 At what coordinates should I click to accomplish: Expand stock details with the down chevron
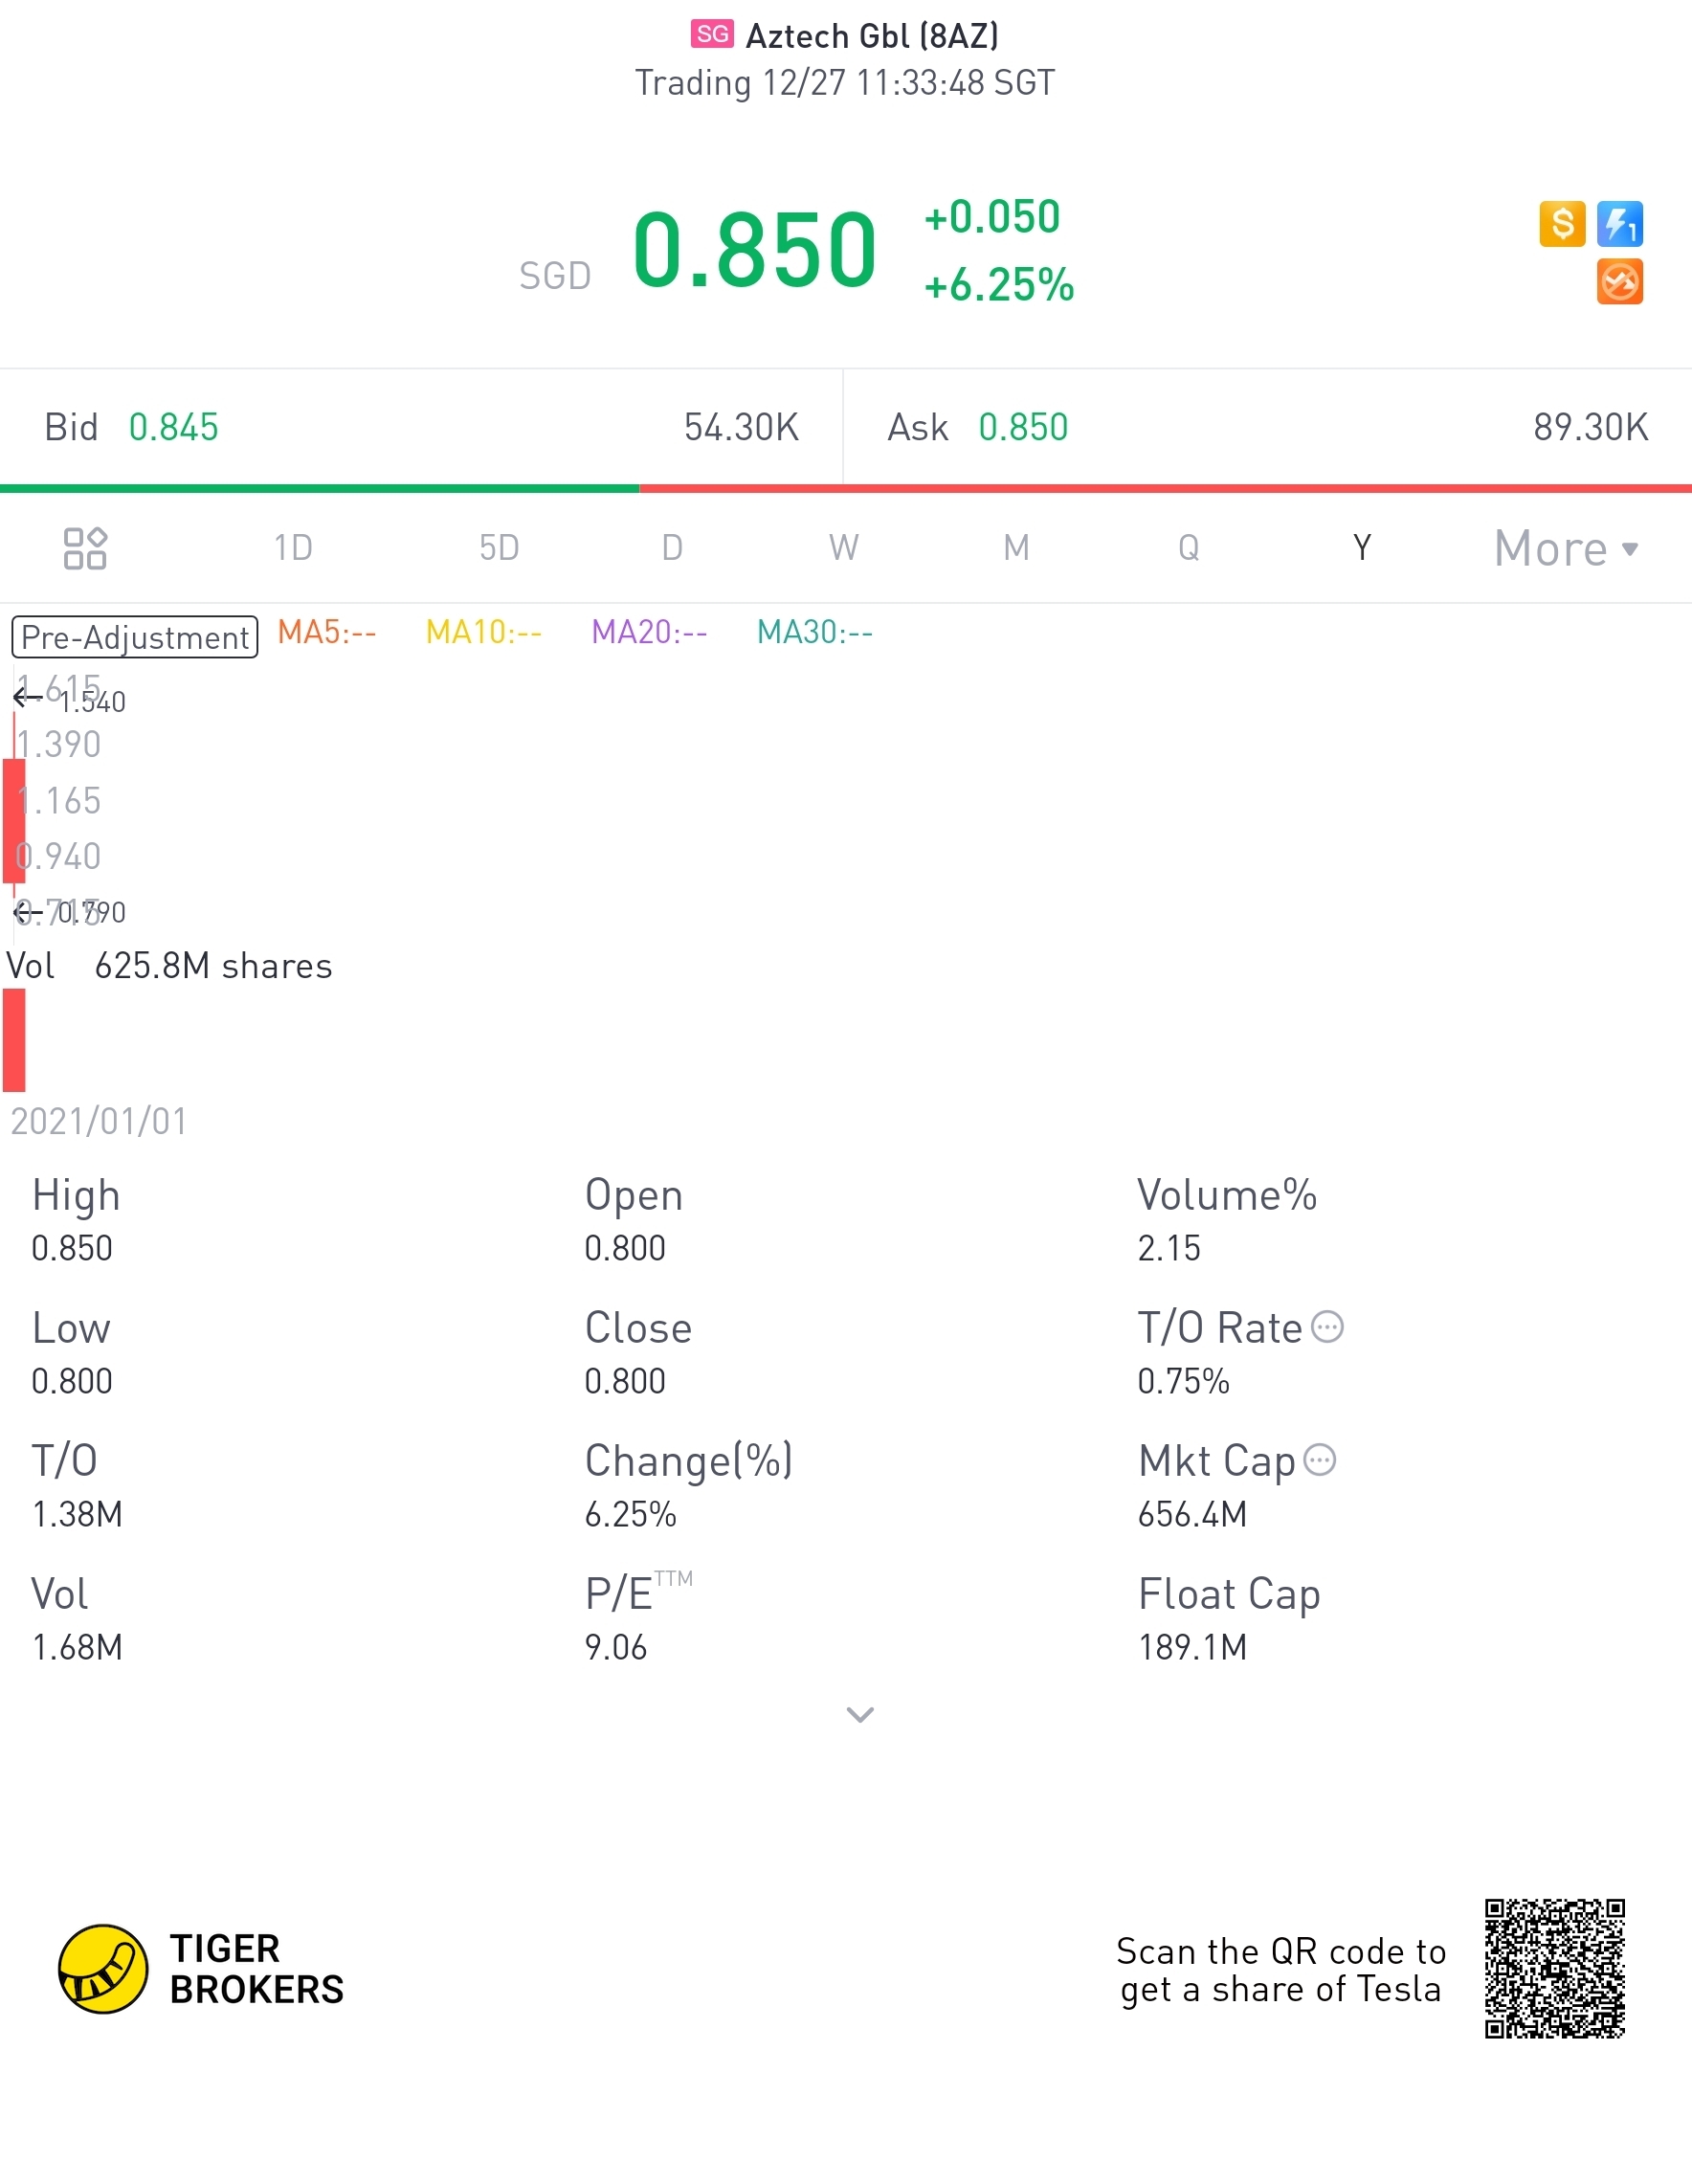(x=860, y=1715)
